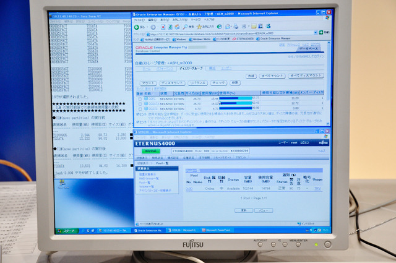Click the TPV usage link in the pool row
This screenshot has height=263, width=396.
coord(317,189)
